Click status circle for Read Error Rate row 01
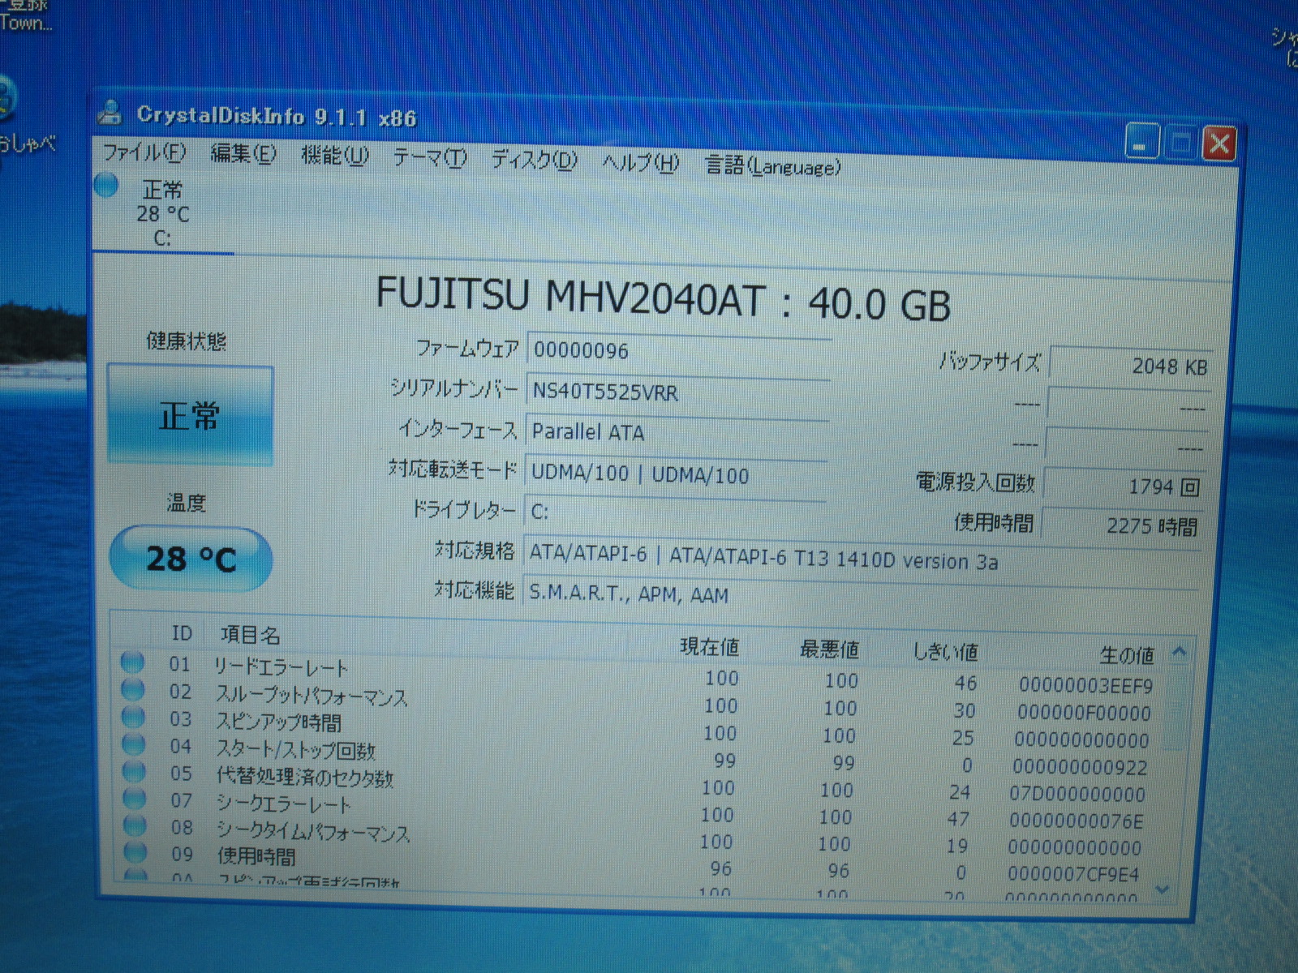The width and height of the screenshot is (1298, 973). click(x=132, y=662)
